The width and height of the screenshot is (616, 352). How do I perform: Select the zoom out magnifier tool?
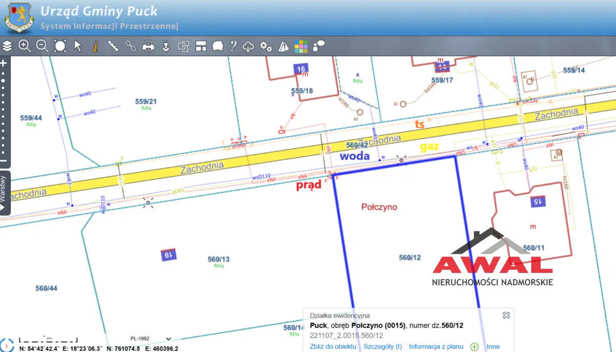[x=42, y=46]
